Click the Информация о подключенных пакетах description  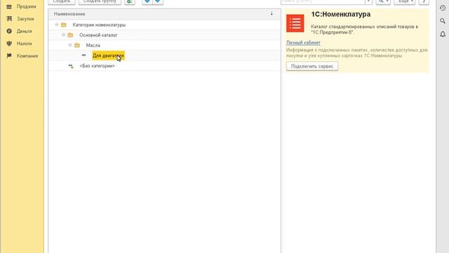[357, 53]
